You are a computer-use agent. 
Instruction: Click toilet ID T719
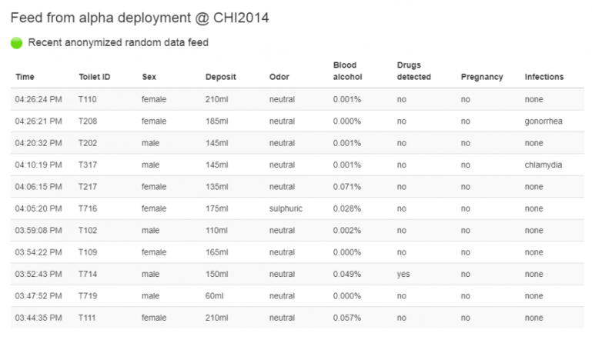click(88, 295)
